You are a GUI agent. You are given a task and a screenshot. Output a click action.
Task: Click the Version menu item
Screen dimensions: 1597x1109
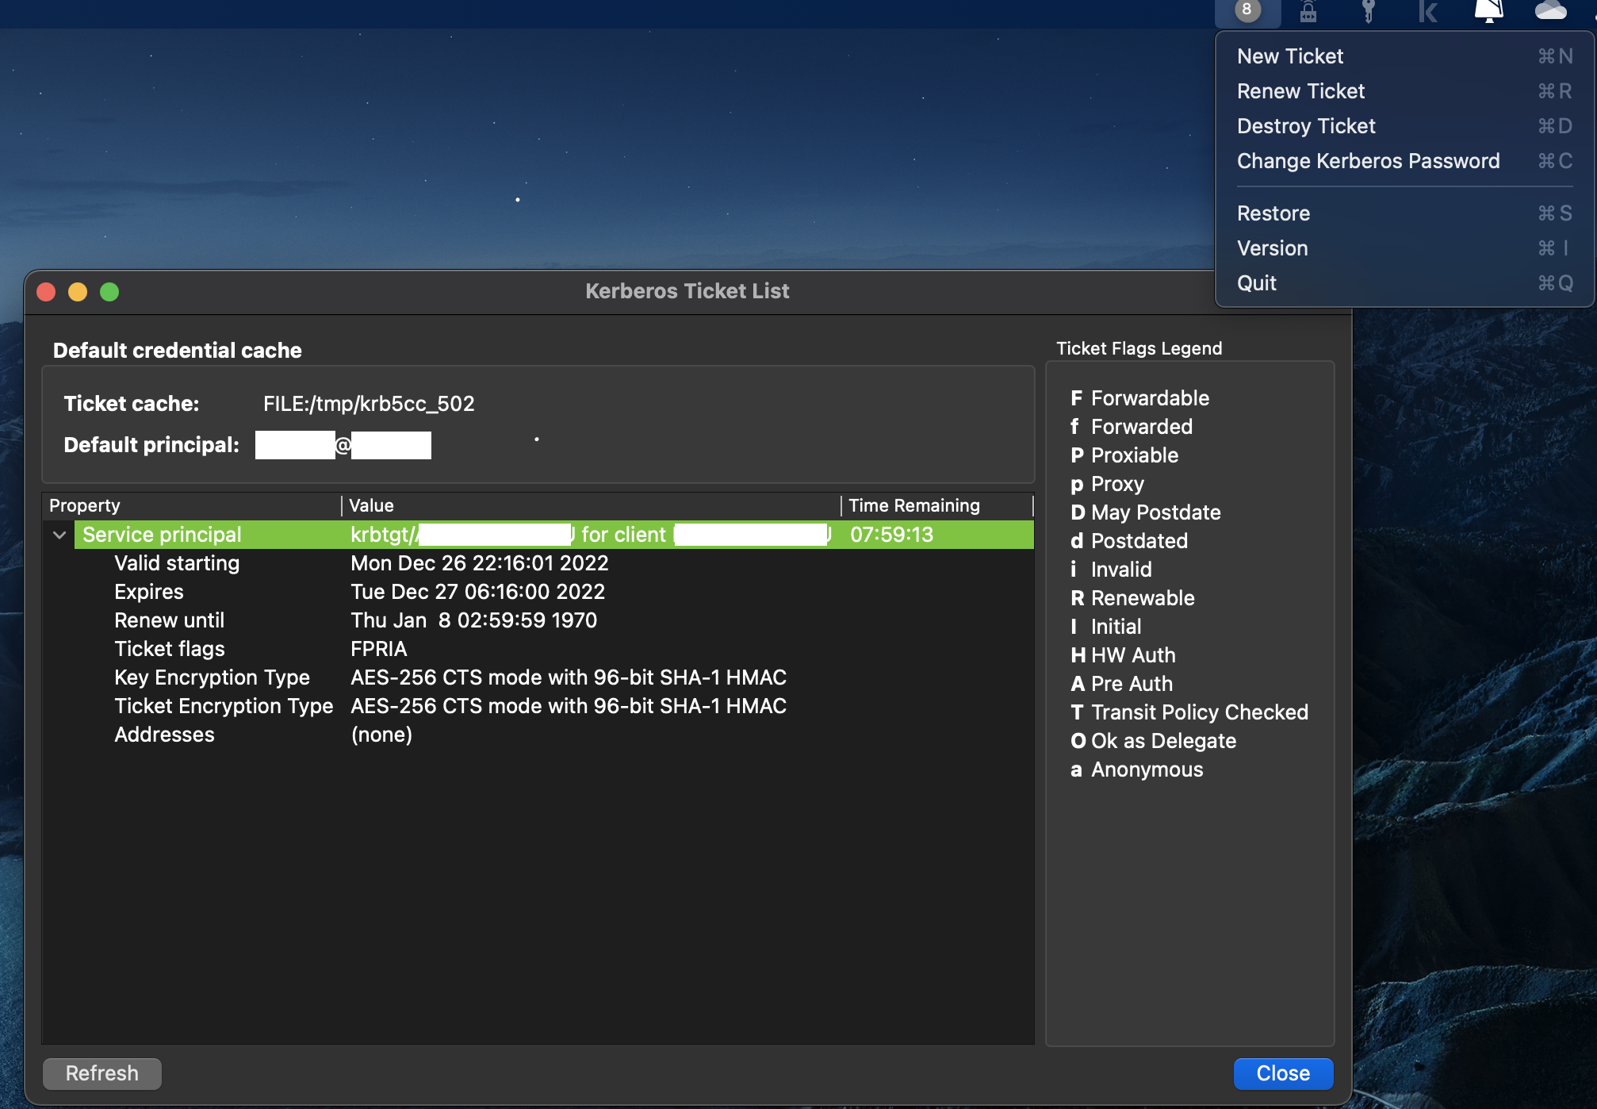click(x=1272, y=248)
